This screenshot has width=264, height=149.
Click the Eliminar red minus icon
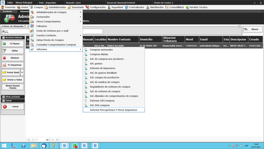click(4, 58)
